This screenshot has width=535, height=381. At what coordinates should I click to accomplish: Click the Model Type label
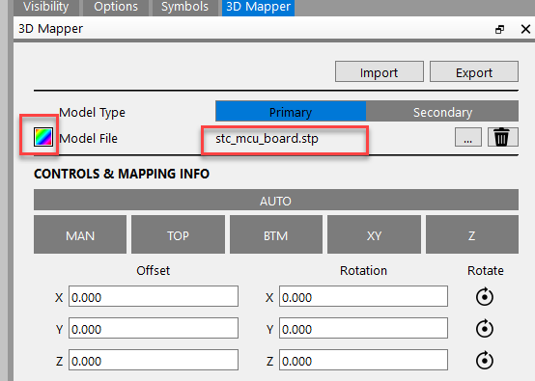(x=92, y=112)
